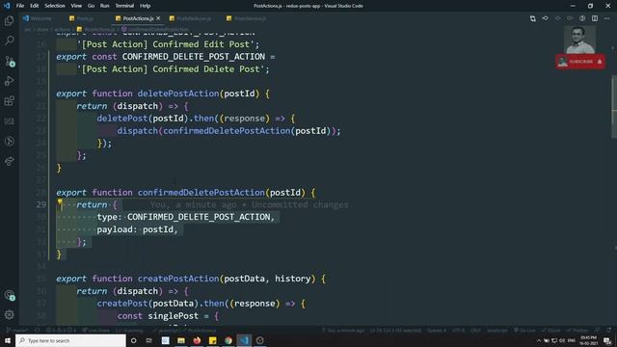Open the View menu
This screenshot has width=617, height=347.
pyautogui.click(x=76, y=6)
